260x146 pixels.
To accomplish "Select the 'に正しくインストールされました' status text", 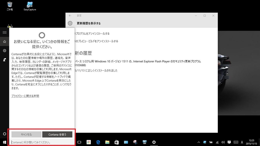I will point(101,70).
